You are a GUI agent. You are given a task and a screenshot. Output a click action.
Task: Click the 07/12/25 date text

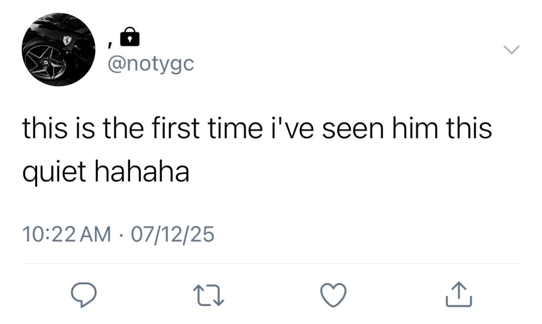(172, 234)
